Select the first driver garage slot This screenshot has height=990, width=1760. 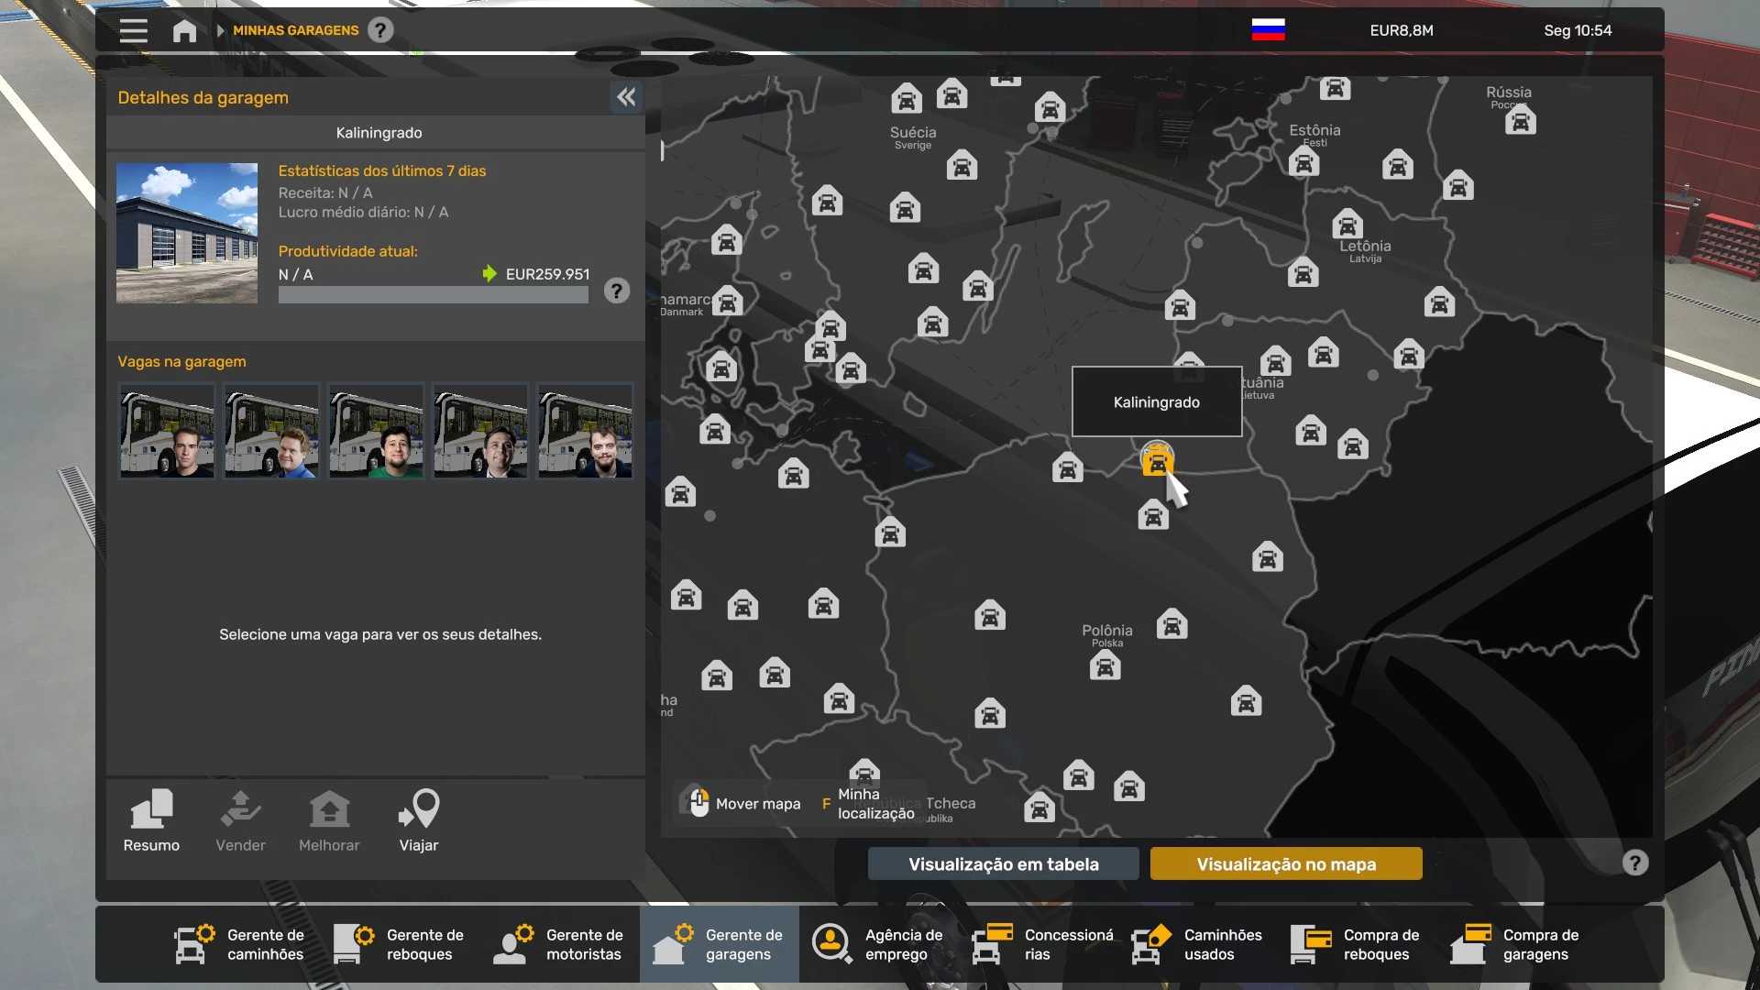click(167, 432)
